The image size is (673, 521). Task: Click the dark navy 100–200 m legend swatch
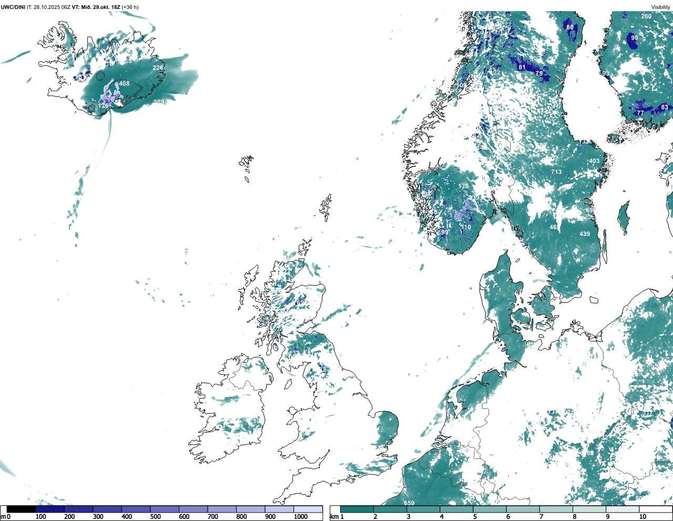tap(50, 509)
